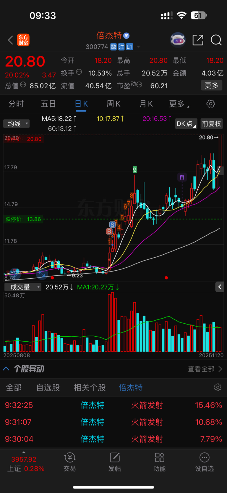227x493 pixels.
Task: Open the 更多 chart period dropdown
Action: (x=179, y=104)
